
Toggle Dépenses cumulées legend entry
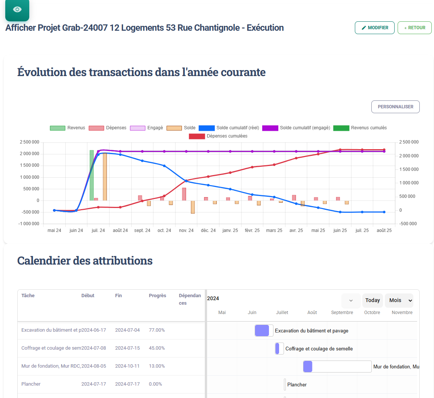(x=218, y=136)
